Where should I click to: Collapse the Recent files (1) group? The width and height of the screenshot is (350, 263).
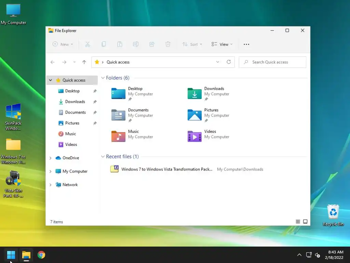(103, 156)
